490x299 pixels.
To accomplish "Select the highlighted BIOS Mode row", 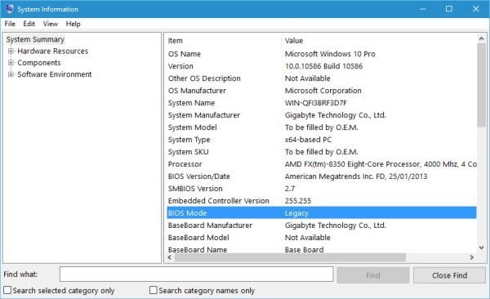I will tap(322, 212).
